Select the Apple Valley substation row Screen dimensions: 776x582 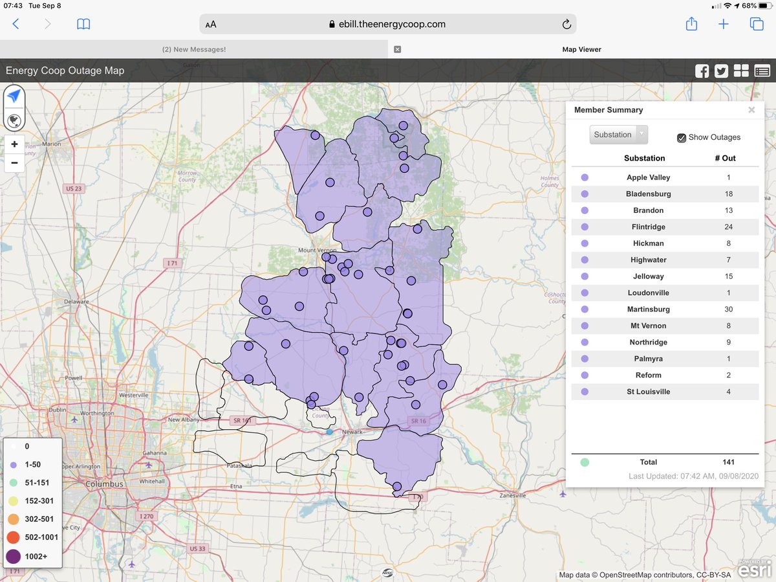tap(665, 177)
